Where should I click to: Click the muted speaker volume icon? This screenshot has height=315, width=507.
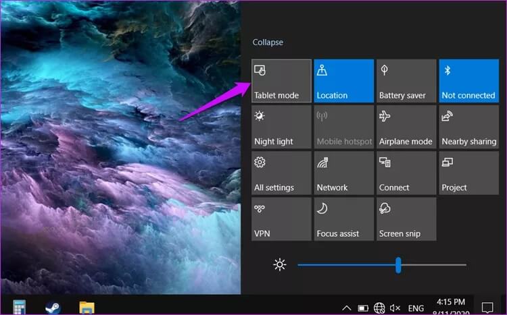click(x=395, y=308)
